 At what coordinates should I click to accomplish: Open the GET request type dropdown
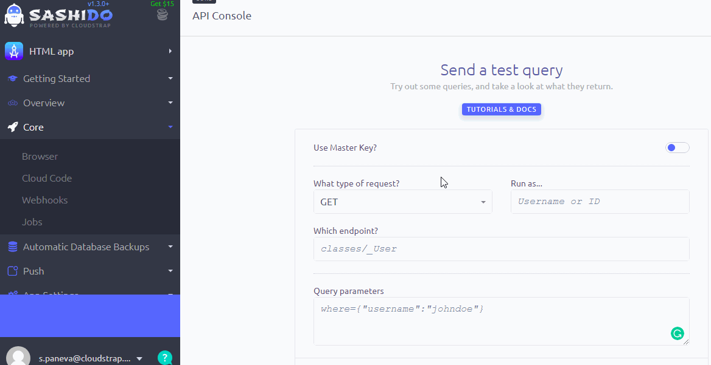tap(402, 202)
